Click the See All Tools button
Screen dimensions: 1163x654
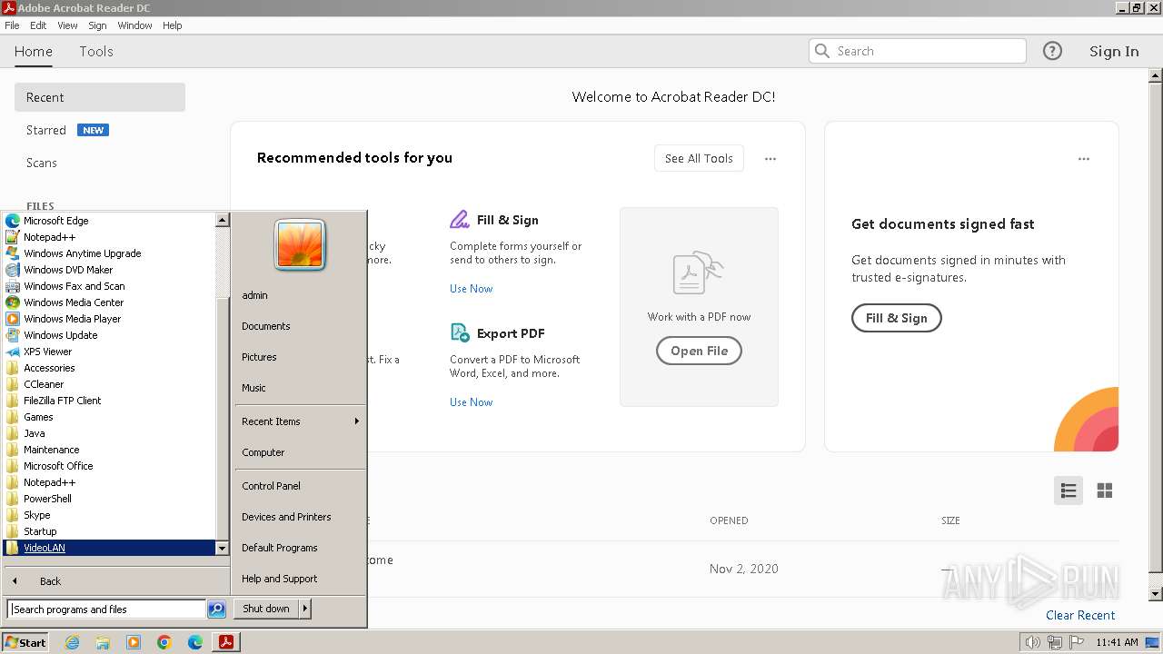click(699, 158)
